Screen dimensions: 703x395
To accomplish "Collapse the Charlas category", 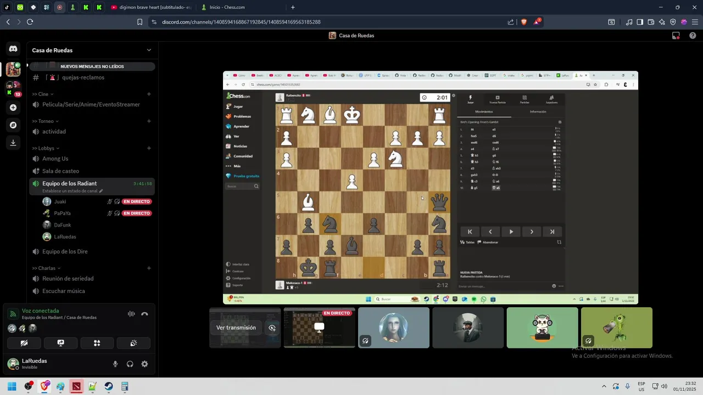I will coord(47,268).
